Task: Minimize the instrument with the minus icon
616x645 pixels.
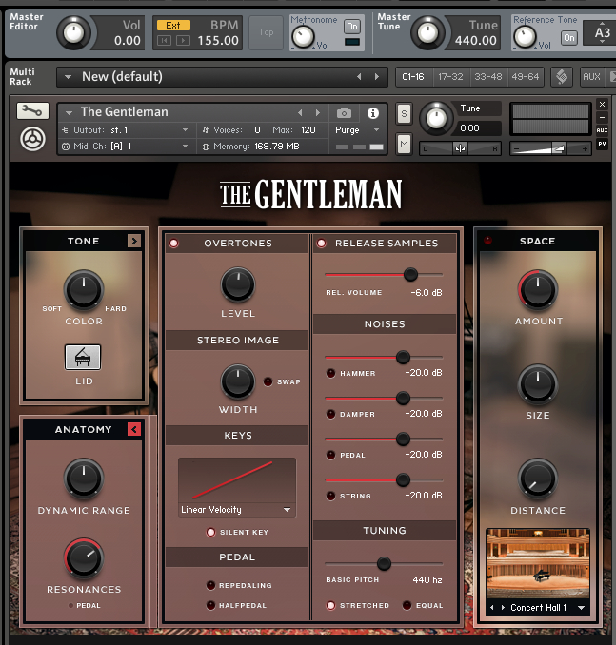Action: point(602,117)
